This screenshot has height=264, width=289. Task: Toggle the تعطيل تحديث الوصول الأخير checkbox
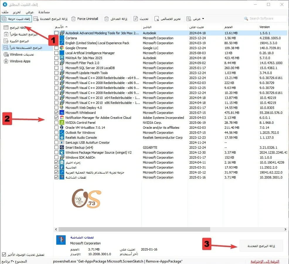(4, 255)
